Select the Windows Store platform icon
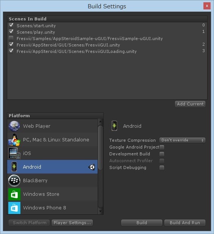Screen dimensions: 214x234 pos(14,194)
